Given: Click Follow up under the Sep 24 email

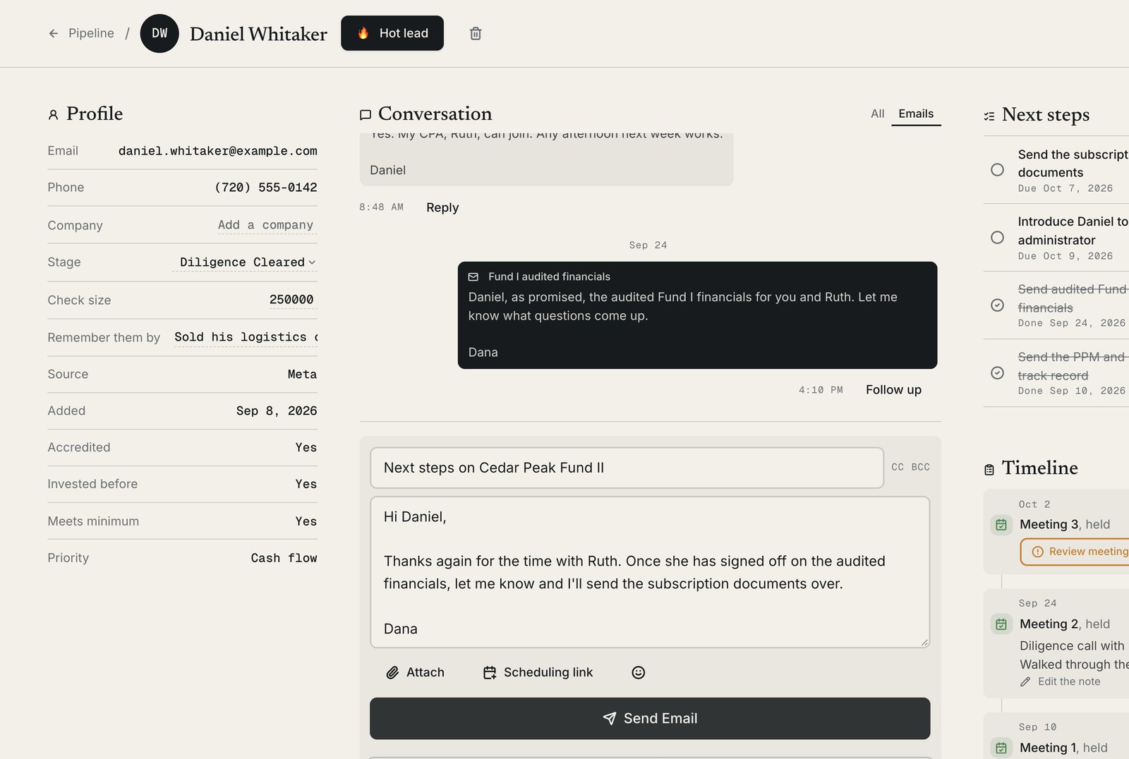Looking at the screenshot, I should pos(893,389).
